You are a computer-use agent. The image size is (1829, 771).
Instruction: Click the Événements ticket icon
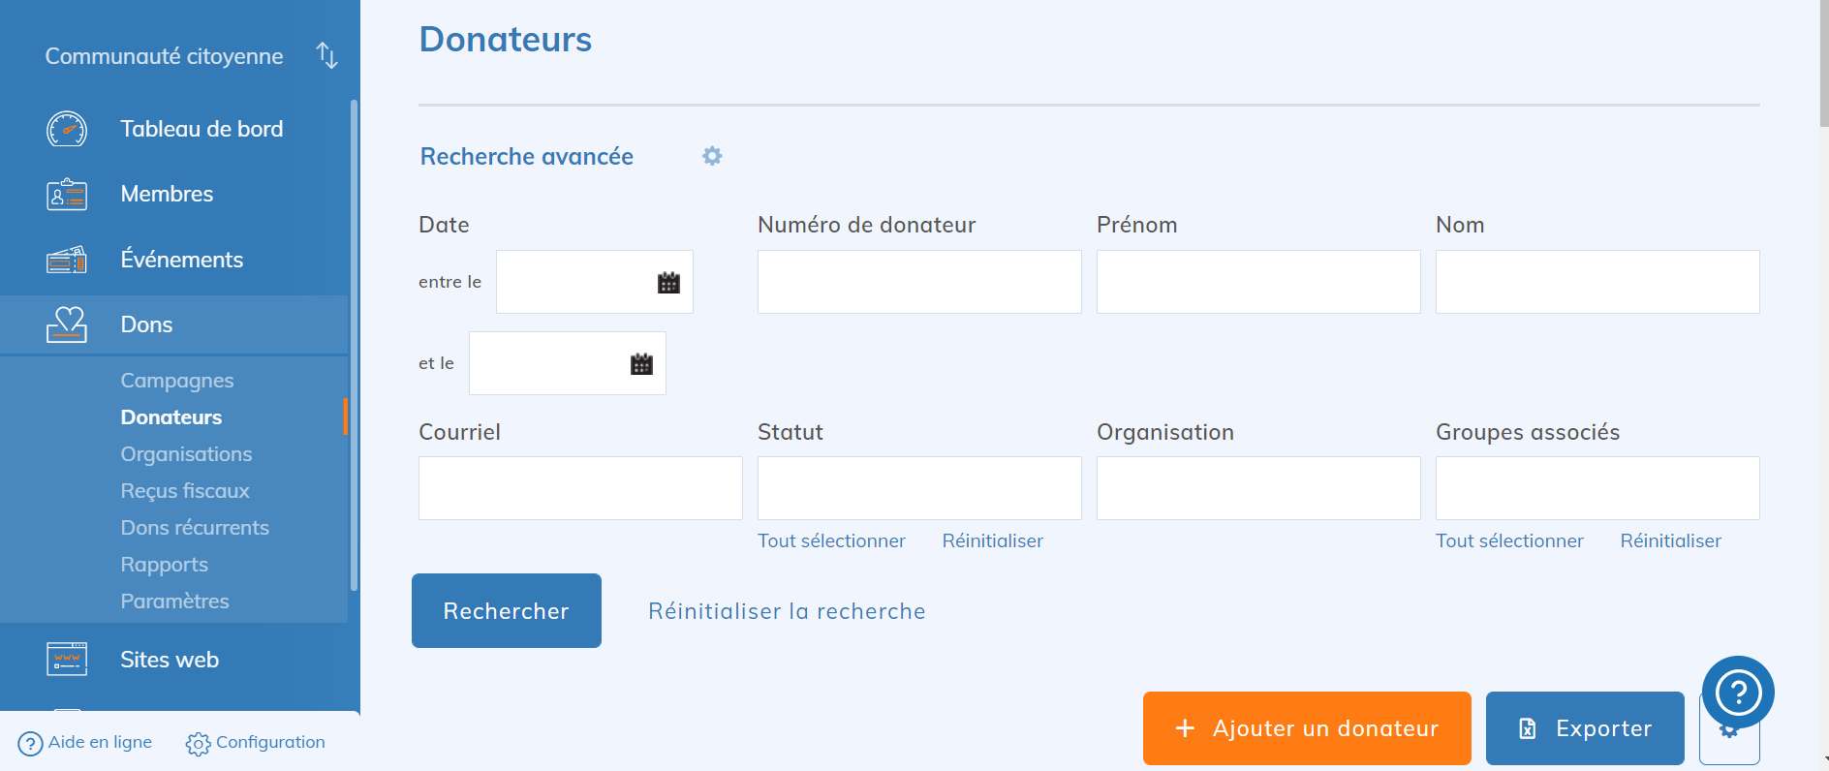pos(67,260)
